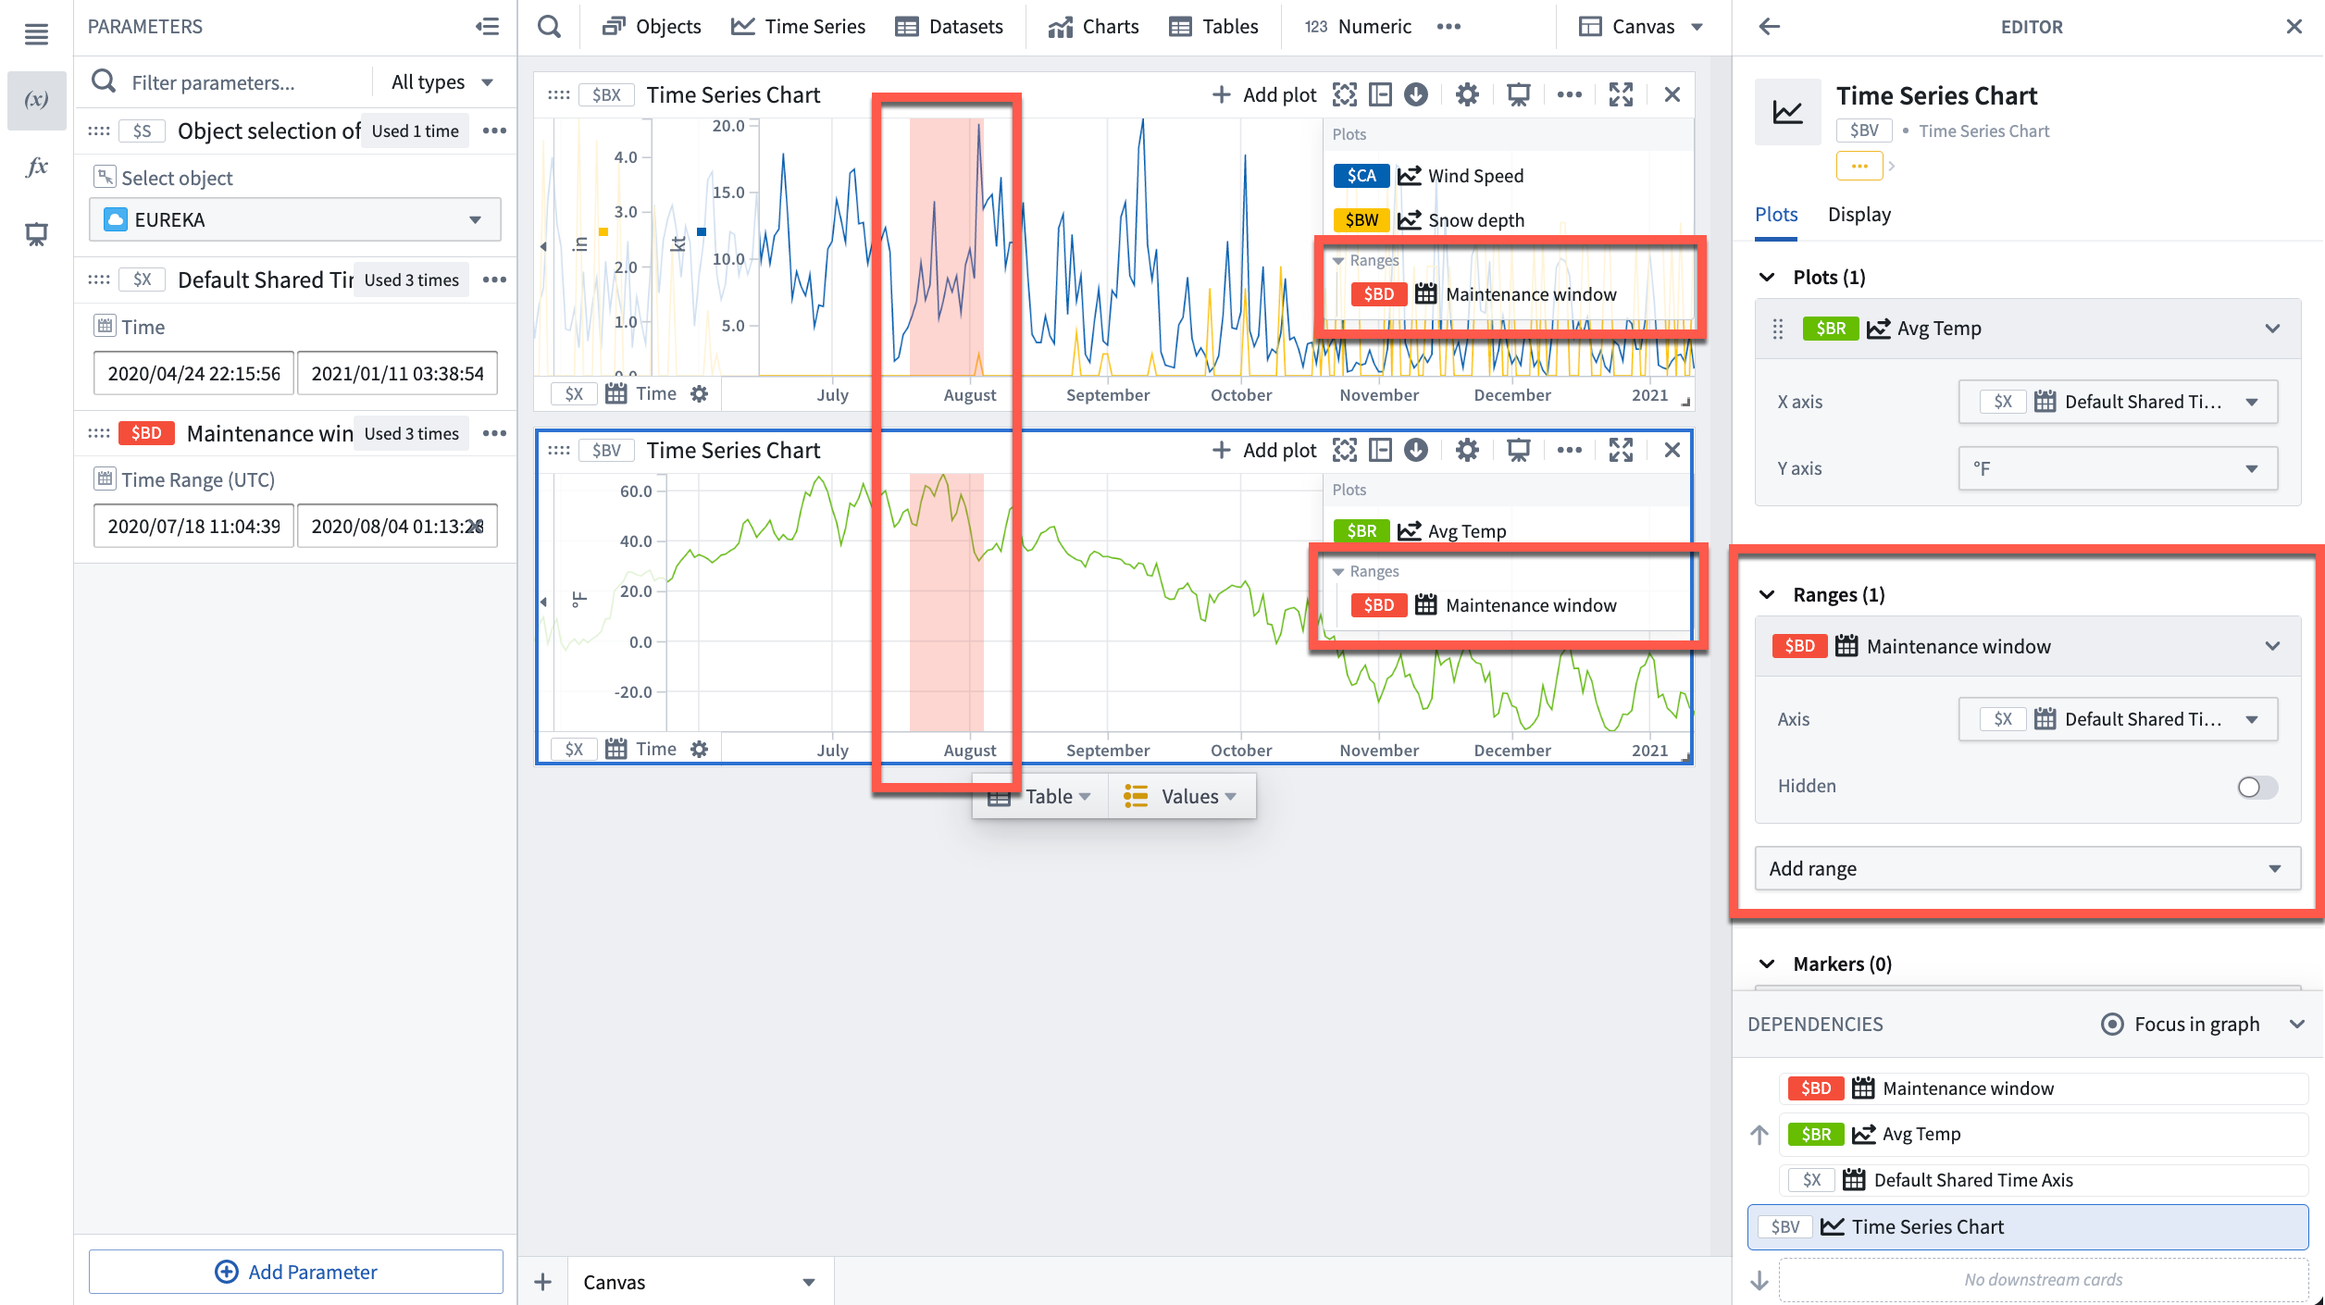Image resolution: width=2325 pixels, height=1305 pixels.
Task: Open the Add range dropdown
Action: tap(2027, 868)
